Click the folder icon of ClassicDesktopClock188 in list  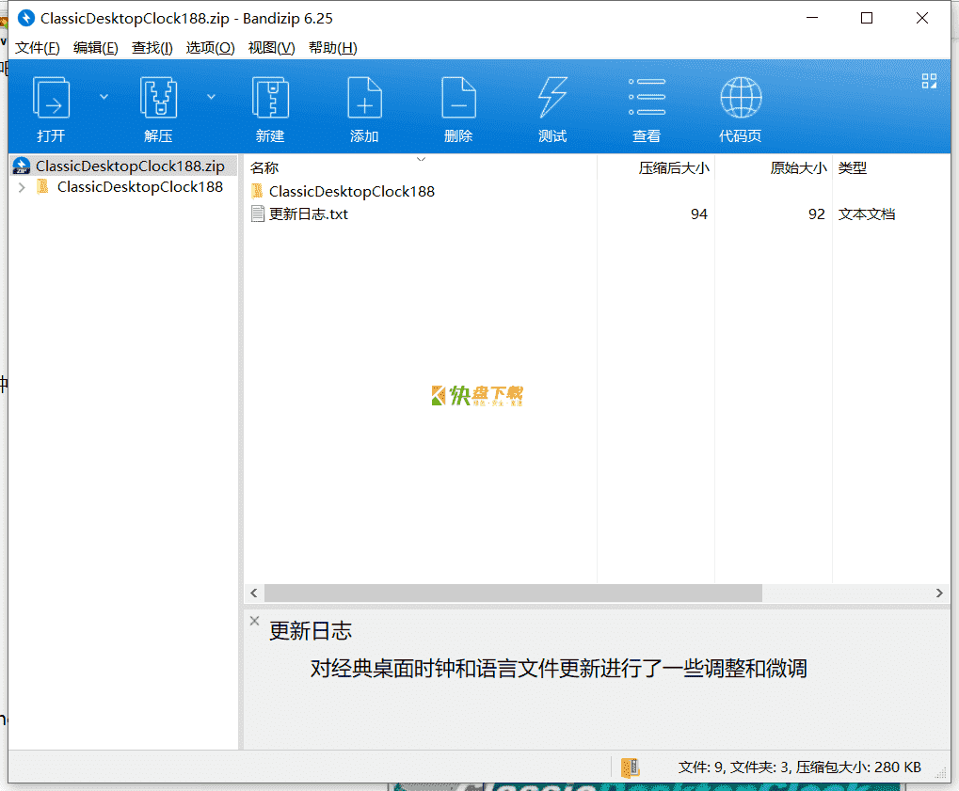pos(258,191)
